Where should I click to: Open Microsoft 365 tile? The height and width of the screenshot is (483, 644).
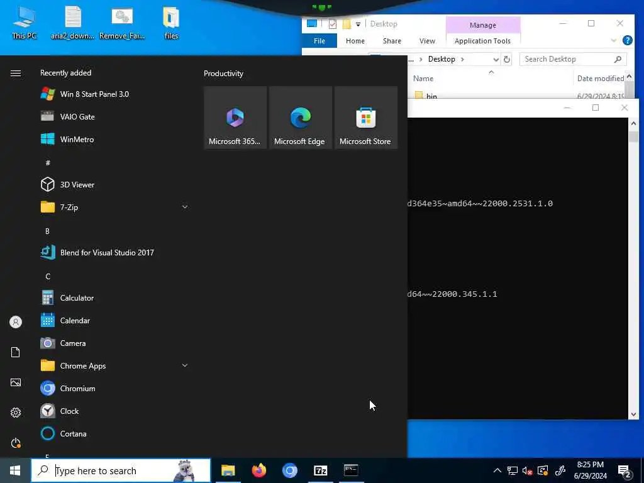pos(235,118)
